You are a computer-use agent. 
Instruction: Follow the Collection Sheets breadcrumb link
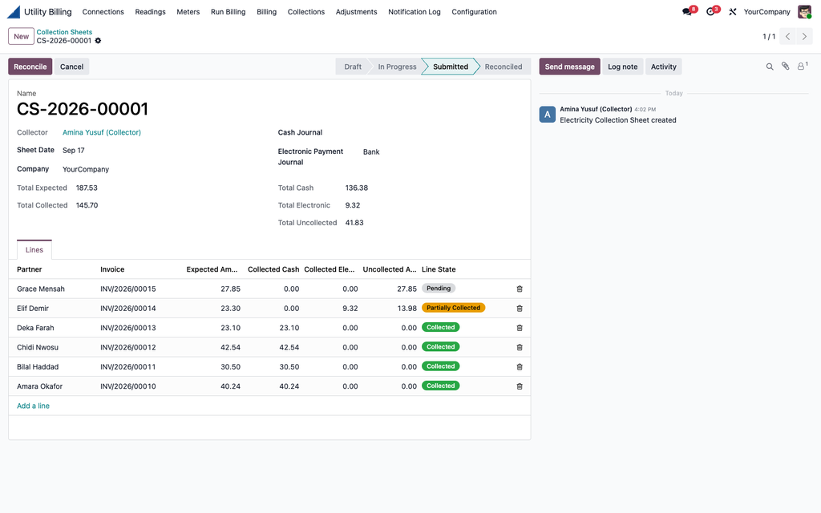pyautogui.click(x=64, y=32)
